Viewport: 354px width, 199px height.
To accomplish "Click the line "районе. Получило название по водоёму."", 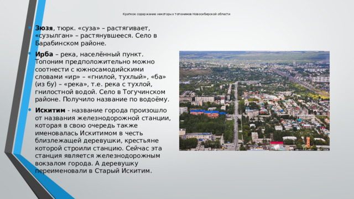I will pyautogui.click(x=102, y=99).
